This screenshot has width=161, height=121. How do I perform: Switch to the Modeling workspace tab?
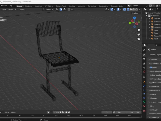[x=29, y=6]
